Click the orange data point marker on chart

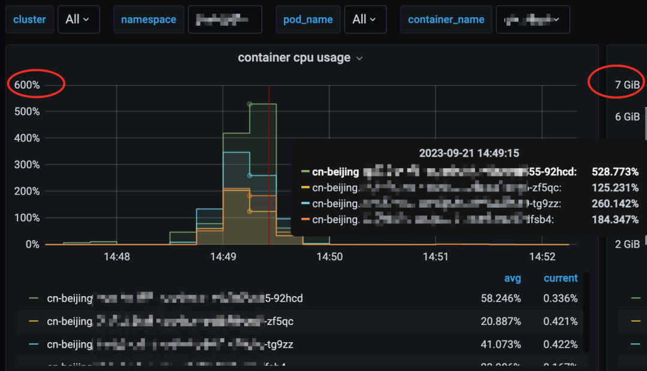click(250, 196)
